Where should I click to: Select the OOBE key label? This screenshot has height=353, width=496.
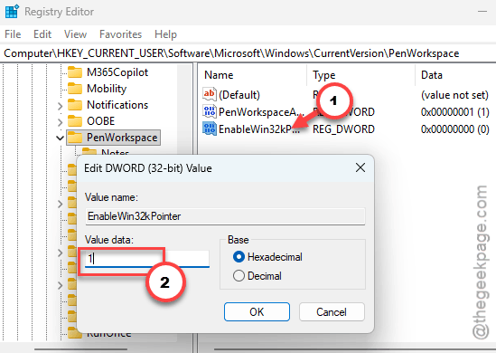point(100,120)
